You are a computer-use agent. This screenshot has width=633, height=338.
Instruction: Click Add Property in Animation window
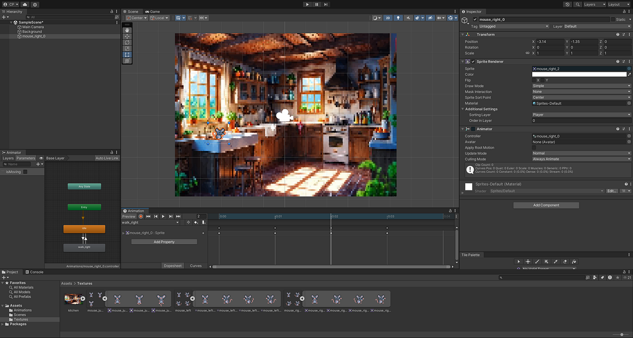(x=164, y=242)
